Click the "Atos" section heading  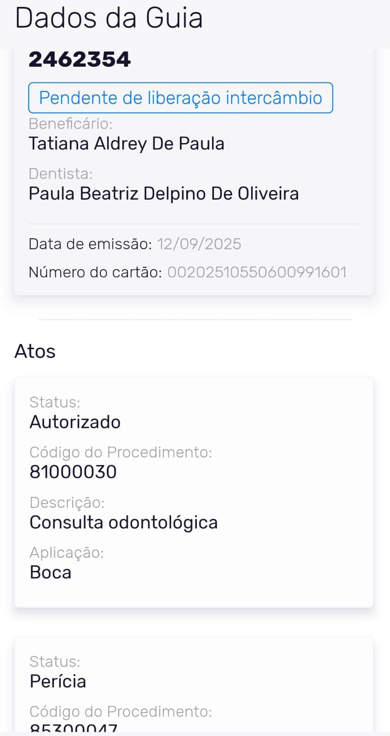click(35, 351)
